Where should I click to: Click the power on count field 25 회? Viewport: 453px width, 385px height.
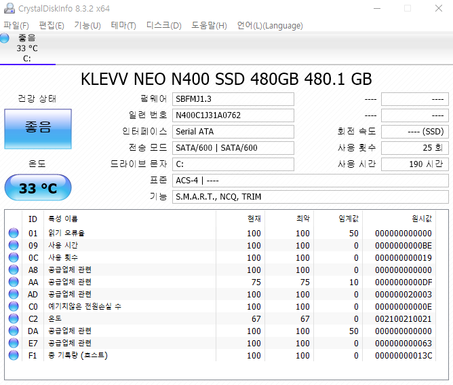[x=415, y=147]
